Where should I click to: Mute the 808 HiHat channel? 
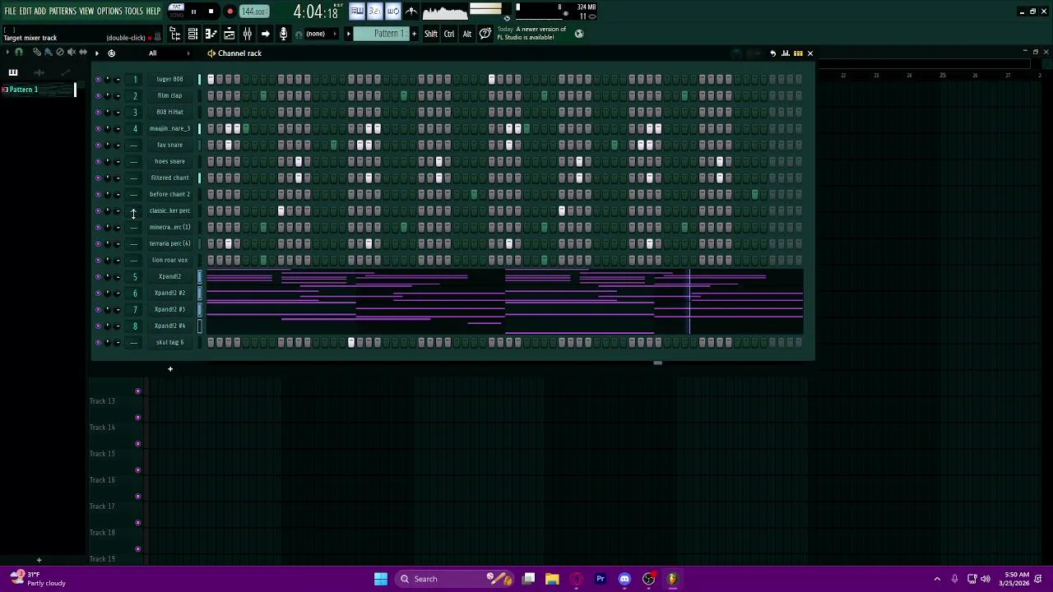point(98,112)
